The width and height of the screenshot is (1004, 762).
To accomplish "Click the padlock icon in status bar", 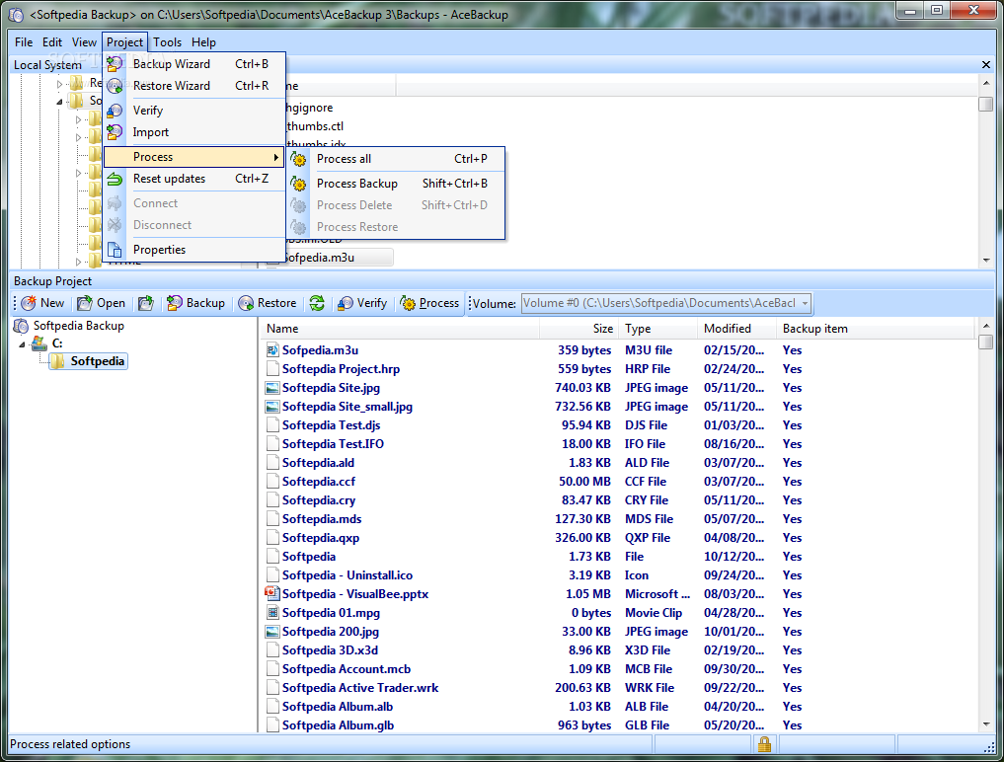I will pos(764,744).
